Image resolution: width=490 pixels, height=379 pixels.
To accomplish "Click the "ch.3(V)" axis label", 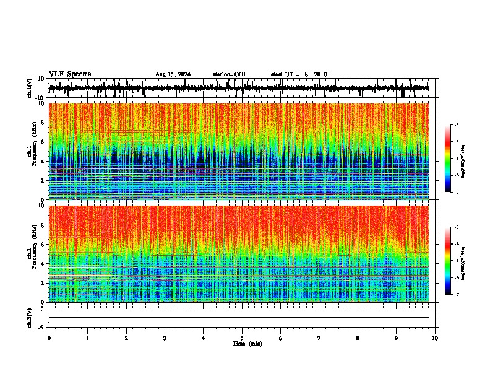I will (30, 318).
